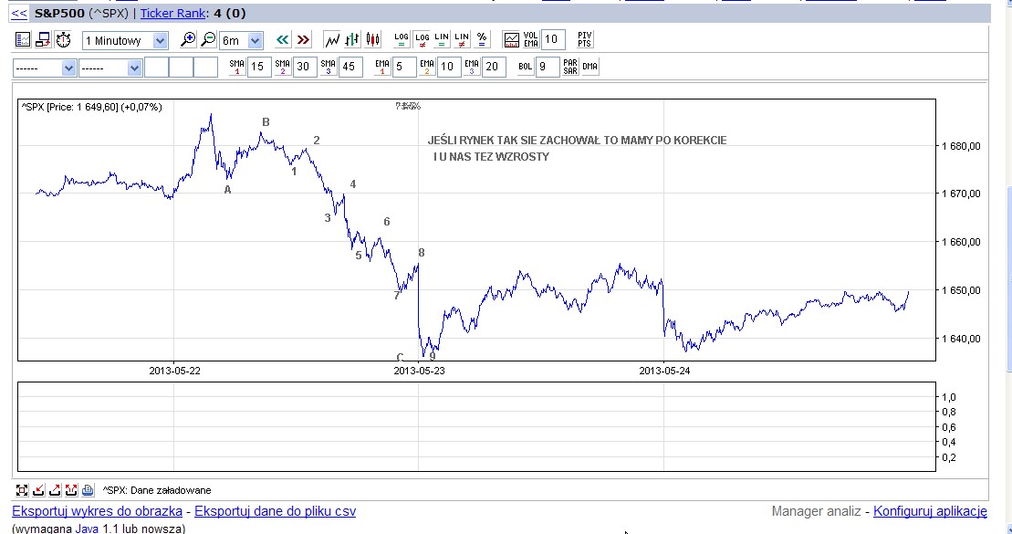This screenshot has height=534, width=1012.
Task: Open the Ticker Rank link
Action: (x=173, y=13)
